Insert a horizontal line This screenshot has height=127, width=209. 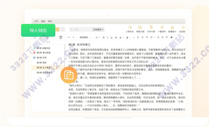coord(134,37)
